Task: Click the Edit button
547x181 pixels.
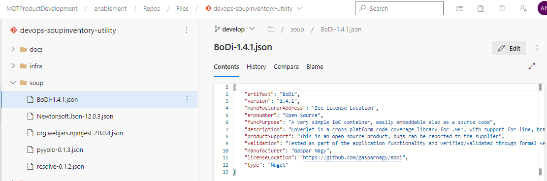Action: click(509, 49)
